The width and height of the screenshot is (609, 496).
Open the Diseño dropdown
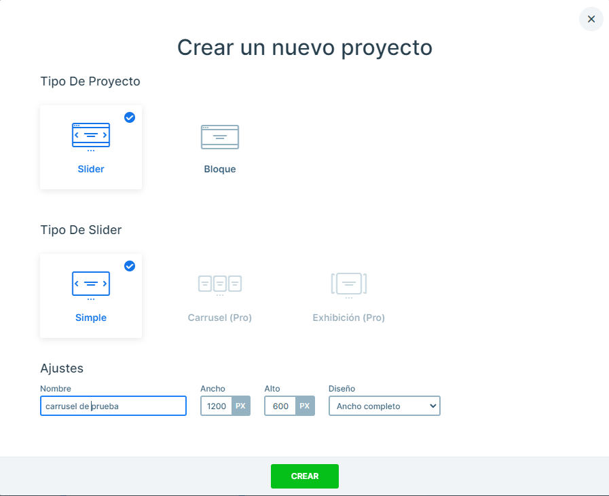(384, 406)
